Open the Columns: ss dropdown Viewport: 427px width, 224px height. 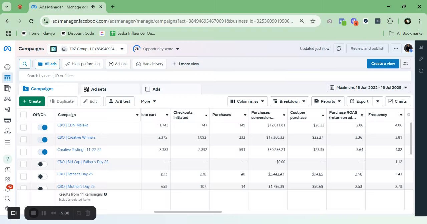click(248, 101)
